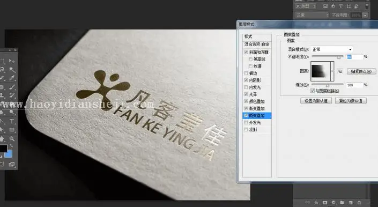
Task: Filter layers by smart object icon
Action: 357,6
